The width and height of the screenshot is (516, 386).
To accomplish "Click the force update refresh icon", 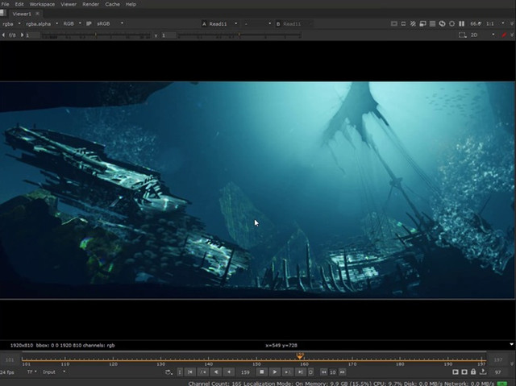I will [x=443, y=23].
